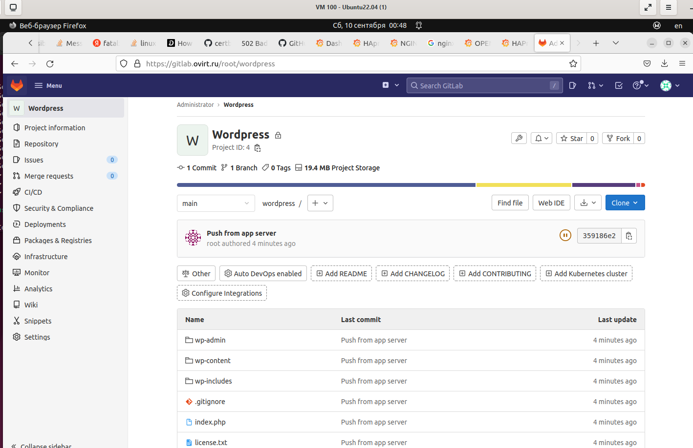The image size is (693, 448).
Task: Copy the project ID with clipboard icon
Action: [258, 148]
